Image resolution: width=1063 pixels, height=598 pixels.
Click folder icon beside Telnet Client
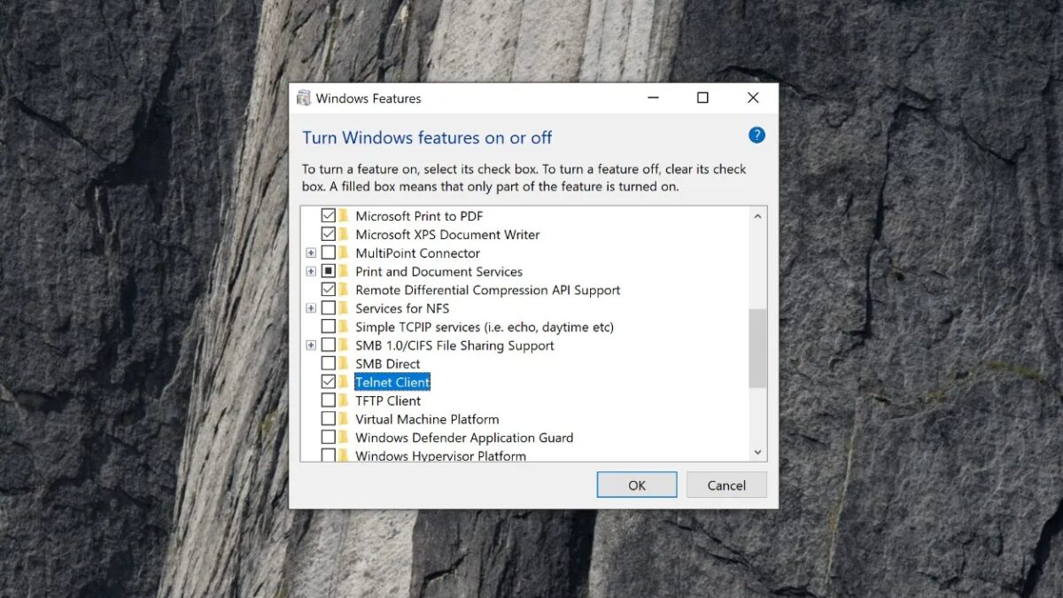[x=344, y=382]
